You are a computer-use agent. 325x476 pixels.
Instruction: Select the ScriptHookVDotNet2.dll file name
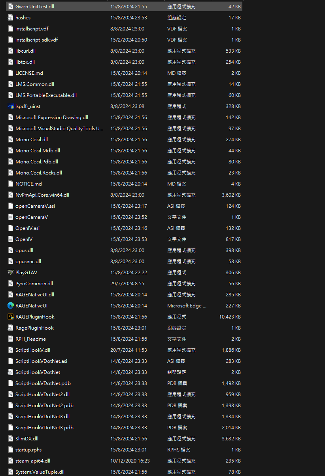42,394
